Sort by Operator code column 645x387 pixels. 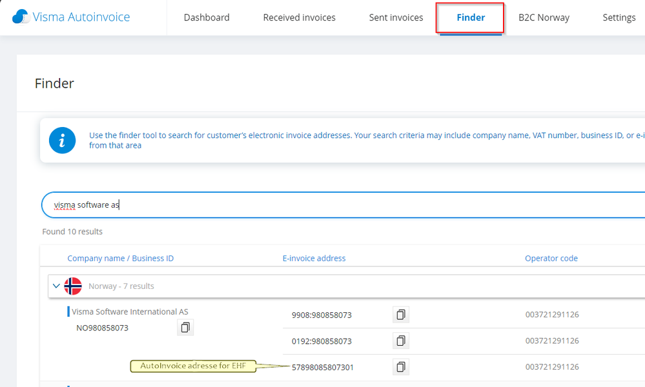coord(551,259)
